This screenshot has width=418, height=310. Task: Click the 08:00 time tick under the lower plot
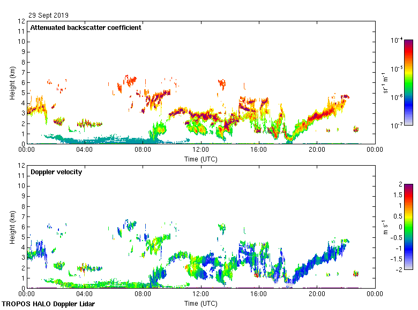(143, 294)
